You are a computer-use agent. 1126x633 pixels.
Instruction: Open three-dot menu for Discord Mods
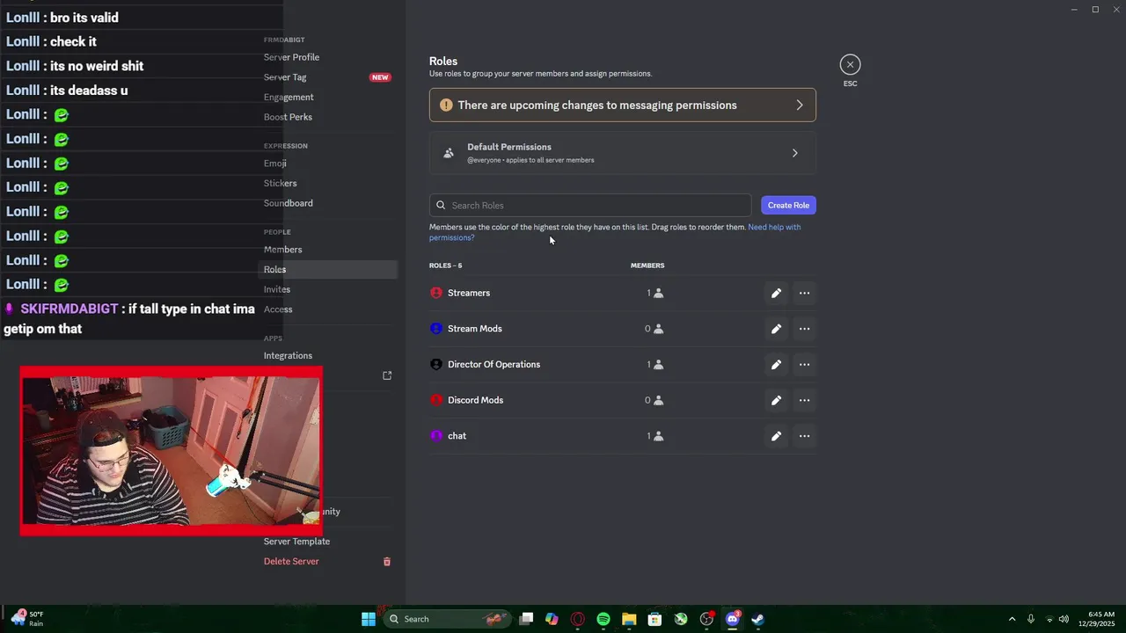pos(804,400)
